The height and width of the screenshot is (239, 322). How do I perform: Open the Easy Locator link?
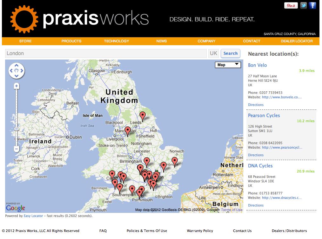[x=33, y=216]
